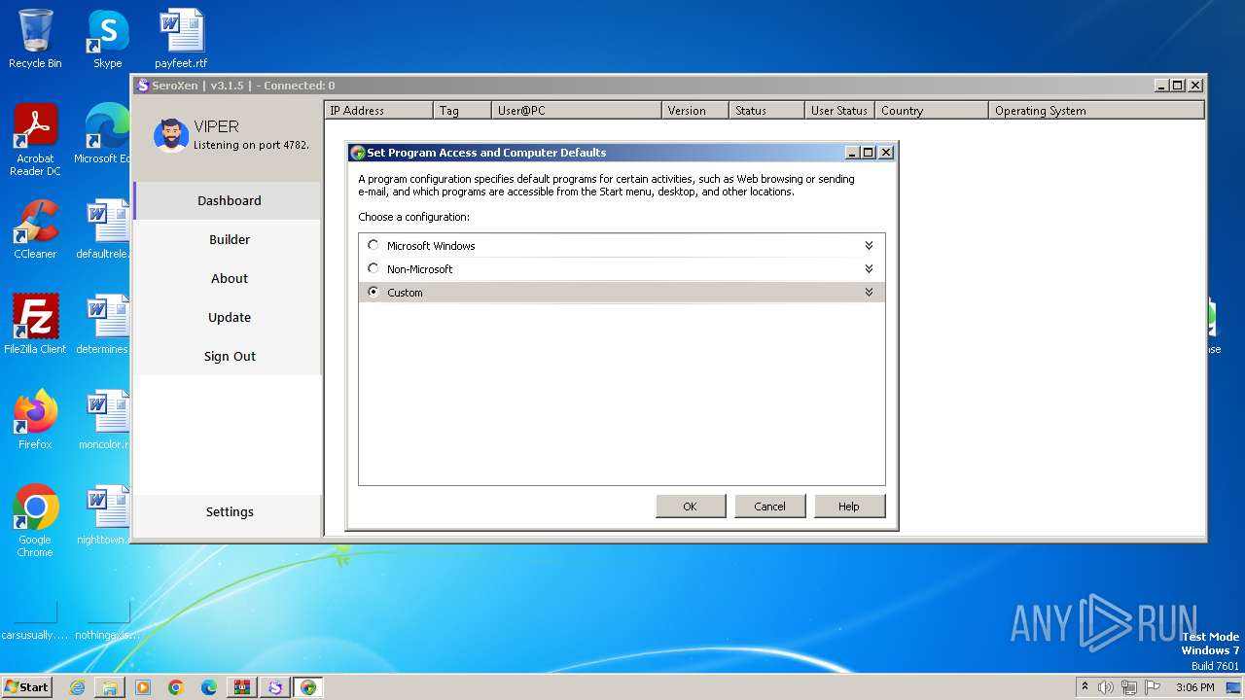Open Windows Media Player from taskbar
Viewport: 1245px width, 700px height.
click(x=143, y=687)
